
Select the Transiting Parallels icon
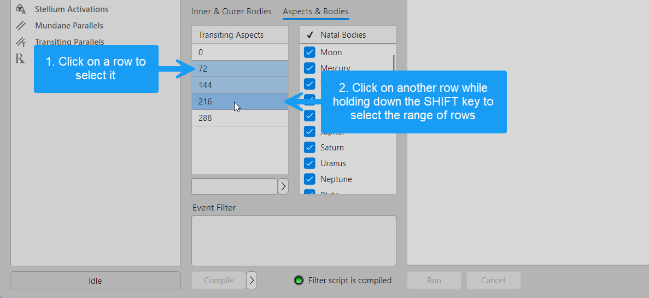coord(20,42)
